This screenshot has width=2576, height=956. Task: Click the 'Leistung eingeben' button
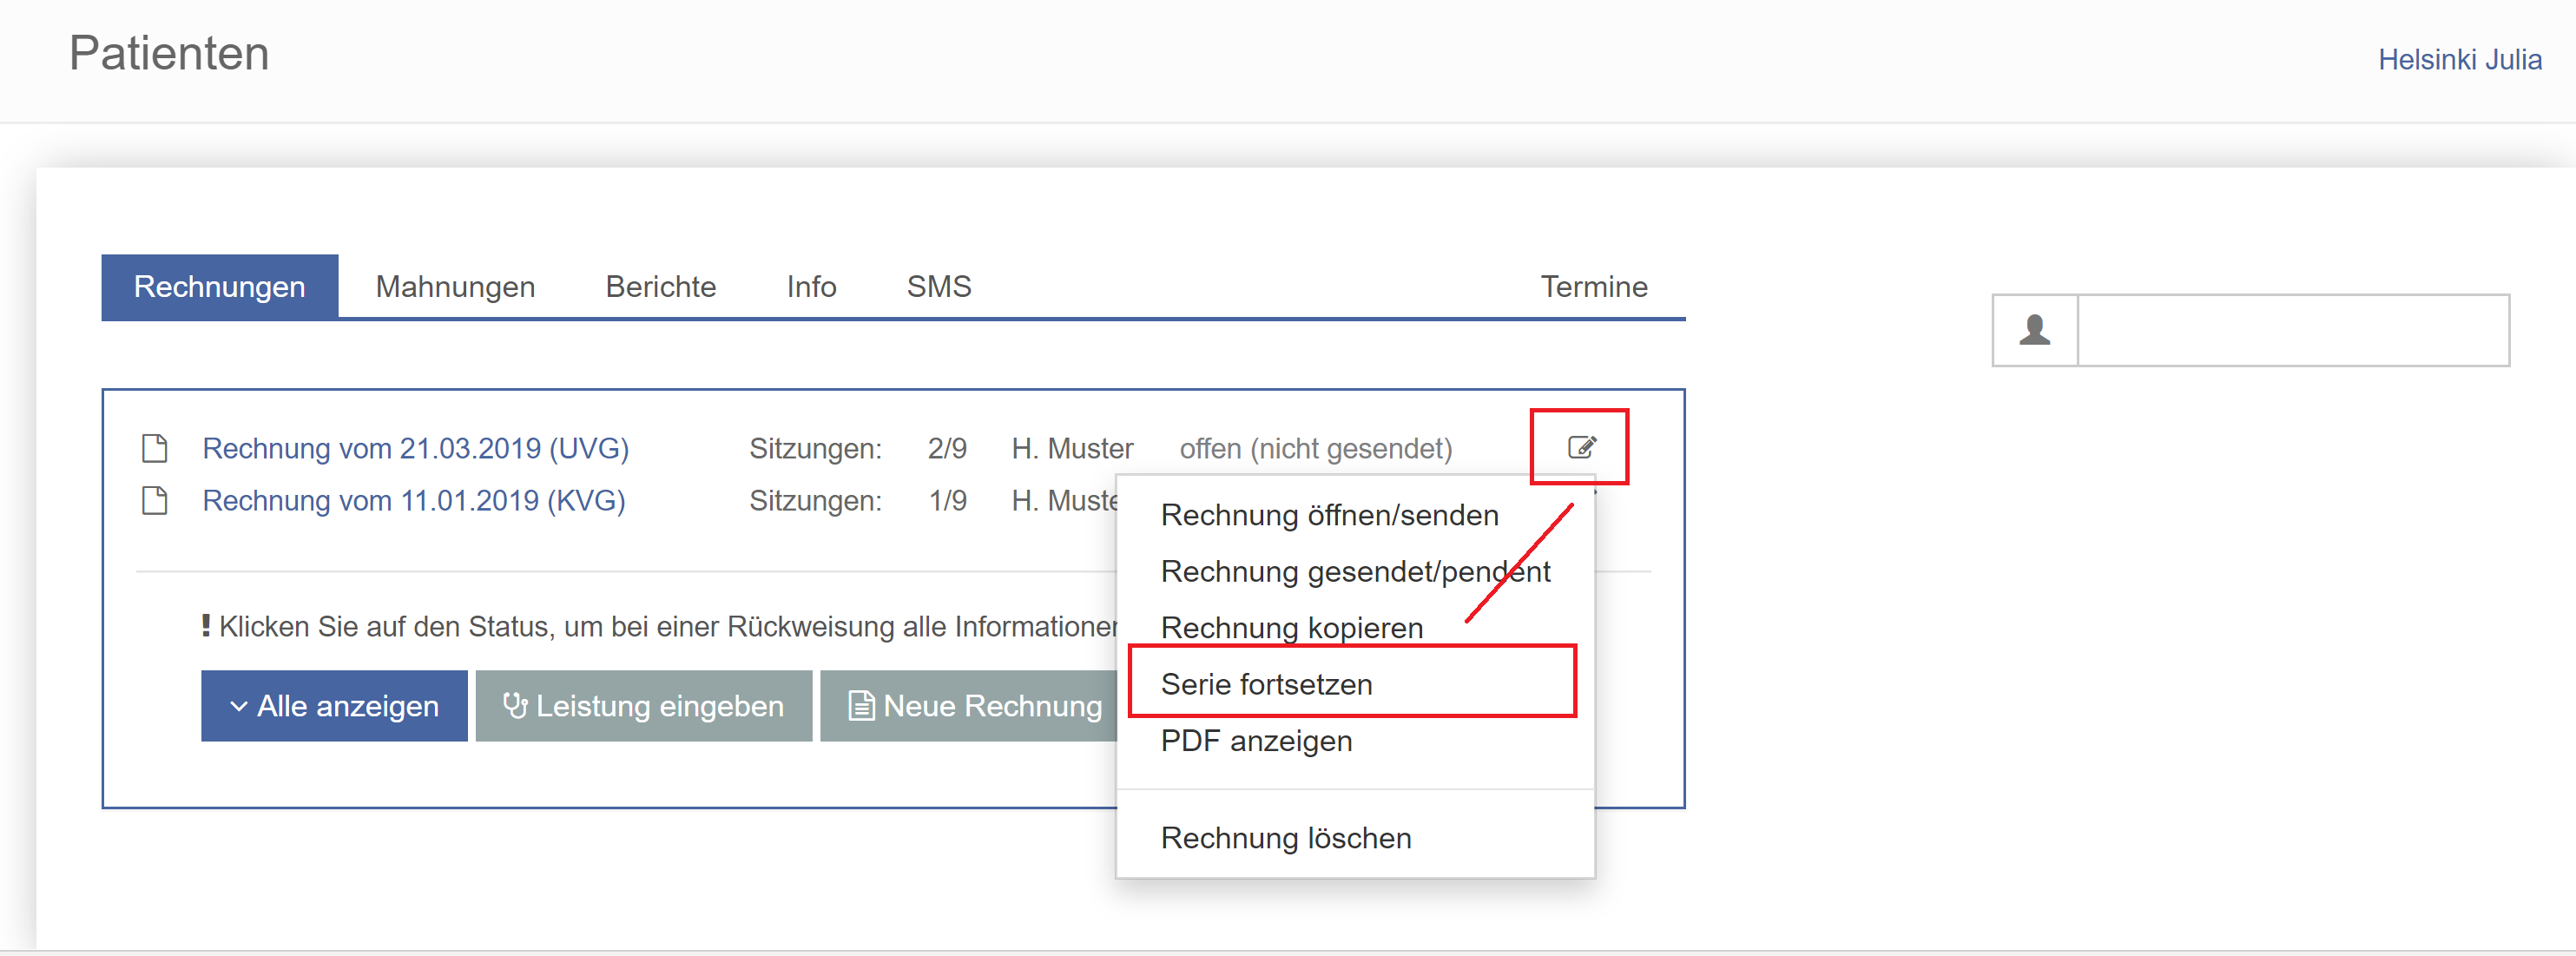tap(643, 706)
